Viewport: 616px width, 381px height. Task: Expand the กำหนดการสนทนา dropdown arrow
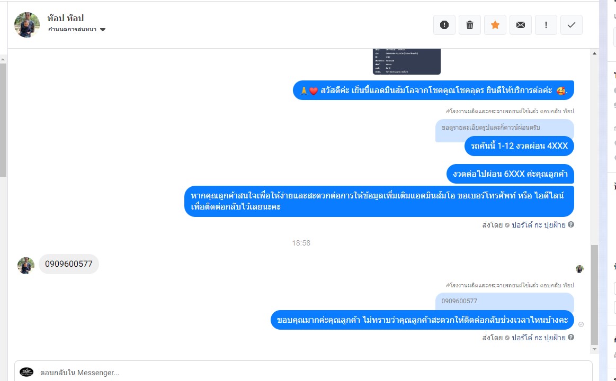[103, 30]
